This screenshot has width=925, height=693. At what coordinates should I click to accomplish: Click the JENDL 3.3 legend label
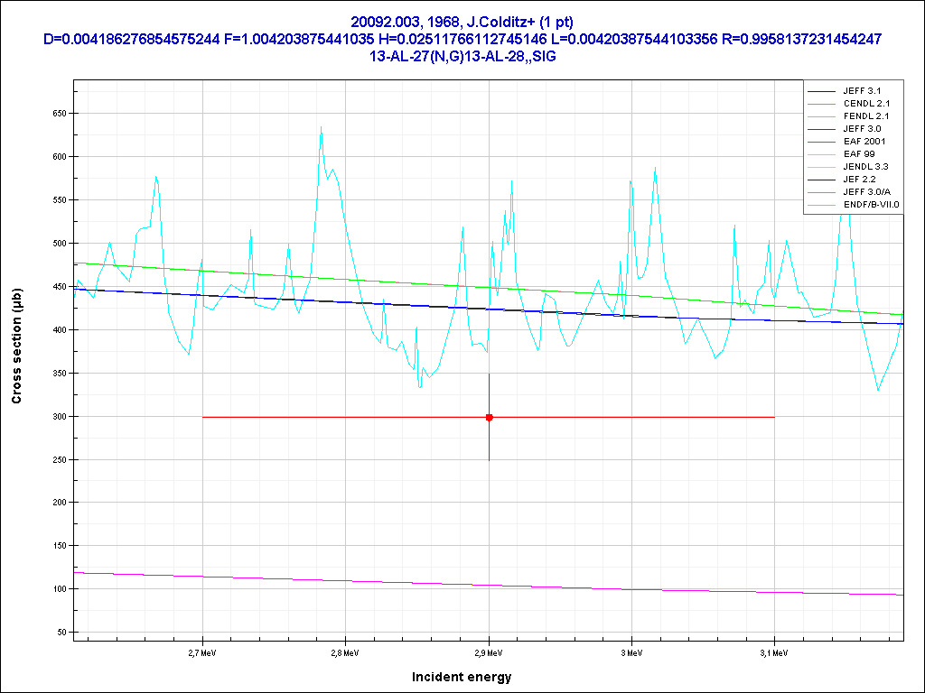867,167
